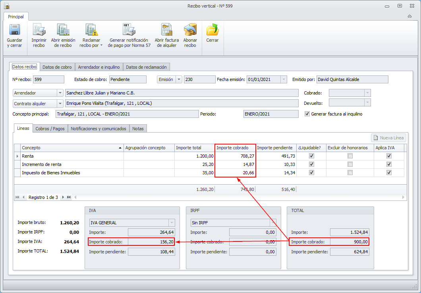The image size is (421, 293).
Task: Toggle Generar factura al inquilino checkbox
Action: [x=307, y=114]
